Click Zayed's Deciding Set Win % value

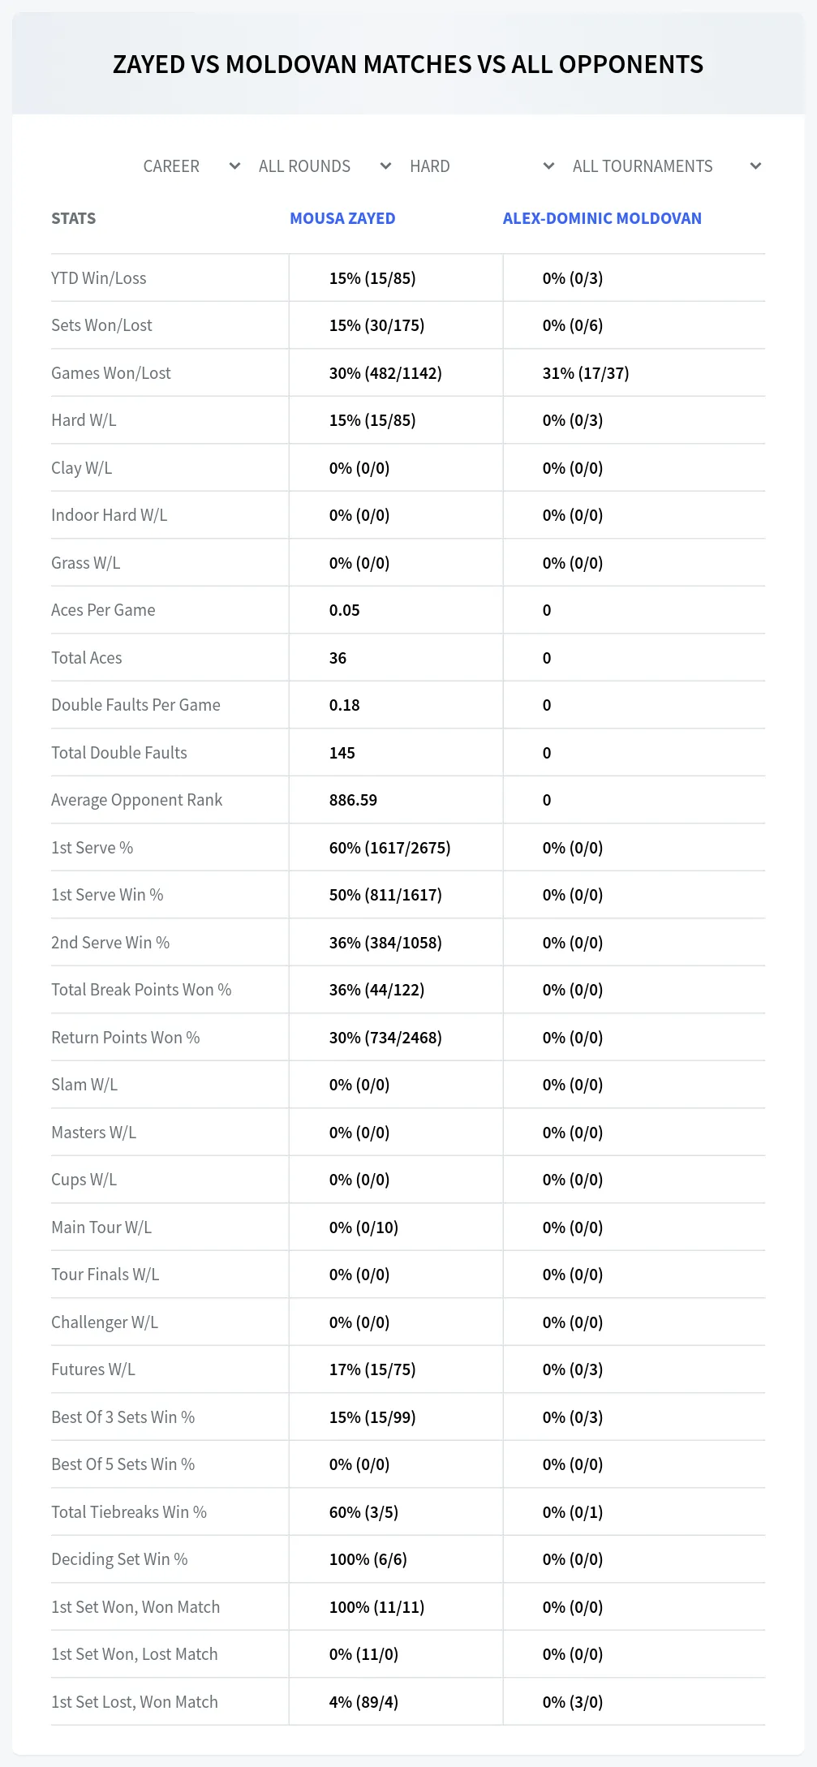pyautogui.click(x=368, y=1559)
